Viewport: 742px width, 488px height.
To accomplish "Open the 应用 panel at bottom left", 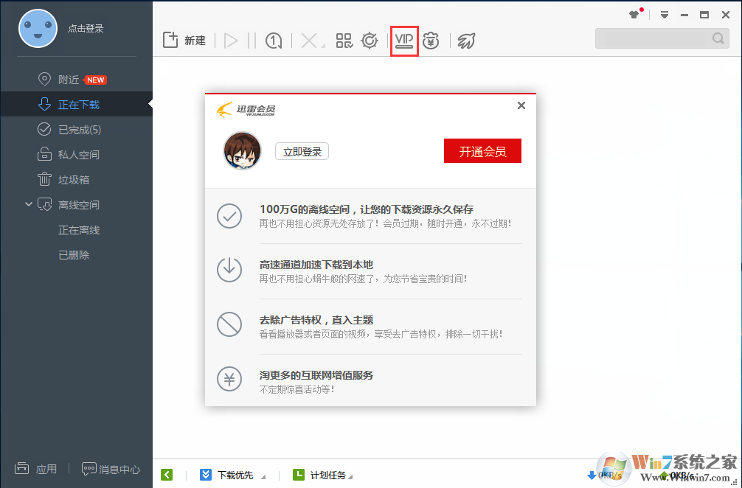I will click(35, 469).
